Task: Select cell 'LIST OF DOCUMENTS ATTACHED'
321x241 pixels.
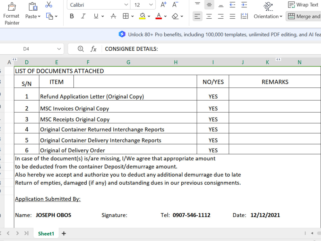Action: pyautogui.click(x=167, y=71)
